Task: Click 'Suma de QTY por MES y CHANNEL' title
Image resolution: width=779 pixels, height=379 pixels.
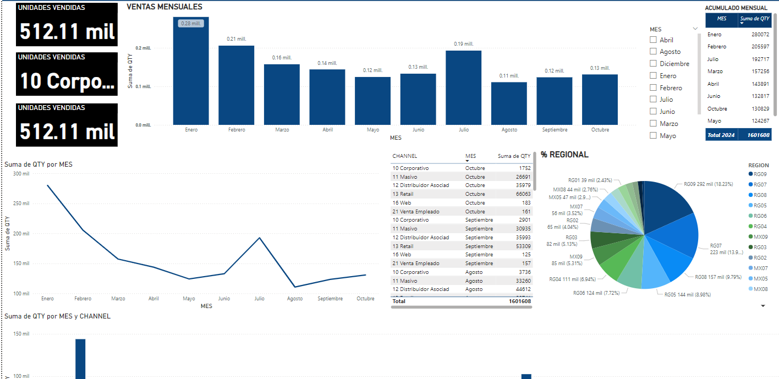Action: [58, 316]
